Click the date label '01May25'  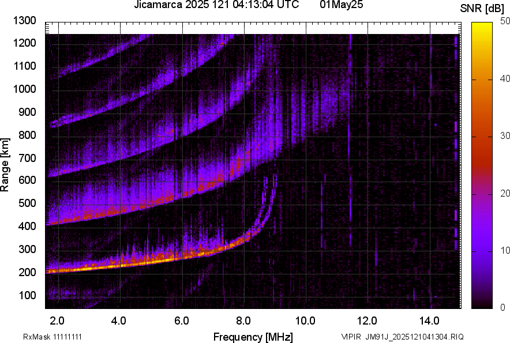(342, 5)
